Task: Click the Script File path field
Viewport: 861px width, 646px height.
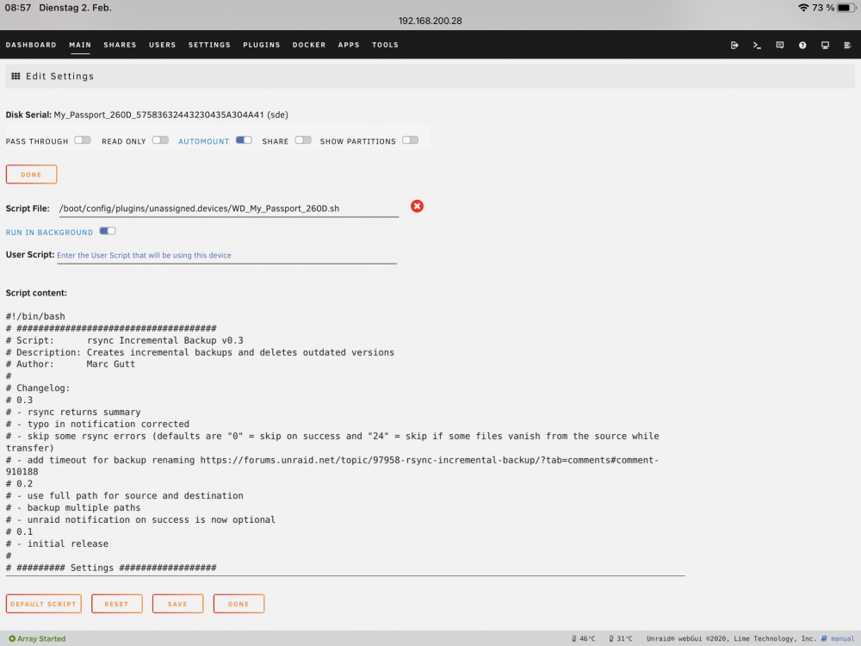Action: point(228,208)
